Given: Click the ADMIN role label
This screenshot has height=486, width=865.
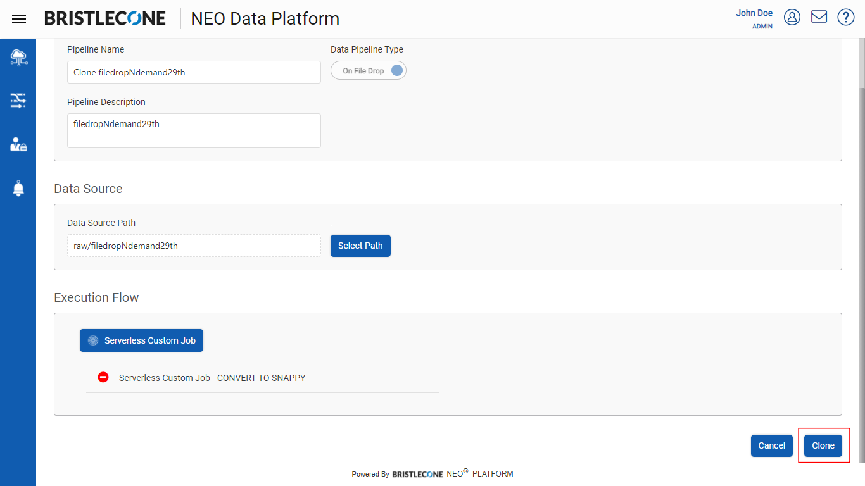Looking at the screenshot, I should pyautogui.click(x=762, y=27).
